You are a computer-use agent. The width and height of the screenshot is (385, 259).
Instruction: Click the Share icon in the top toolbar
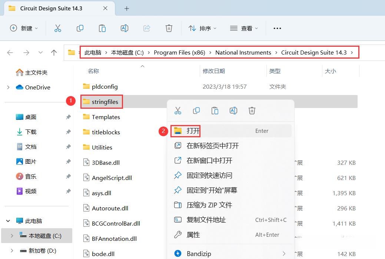pos(147,28)
